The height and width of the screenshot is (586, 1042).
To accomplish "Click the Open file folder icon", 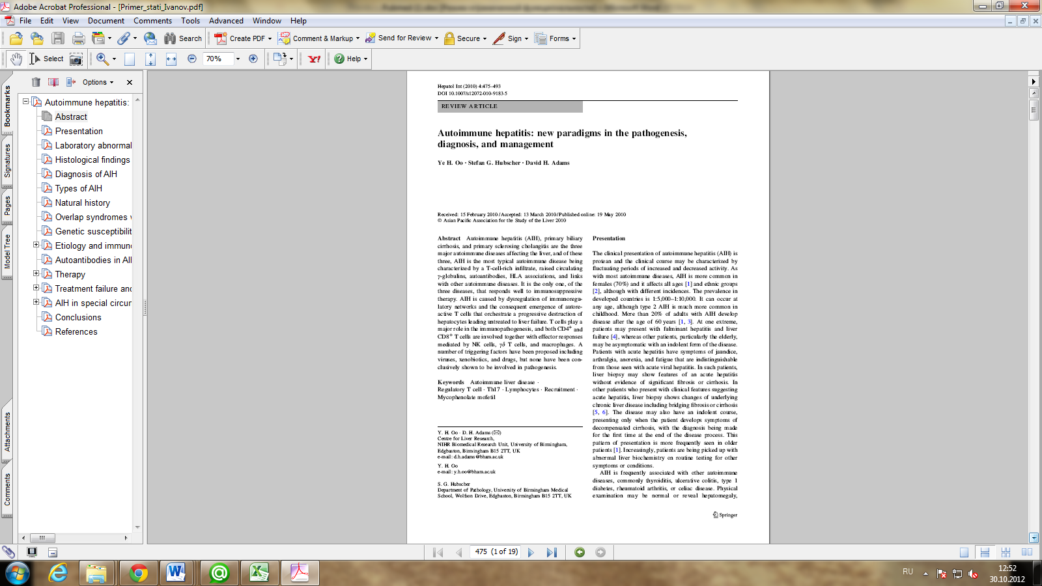I will (16, 38).
